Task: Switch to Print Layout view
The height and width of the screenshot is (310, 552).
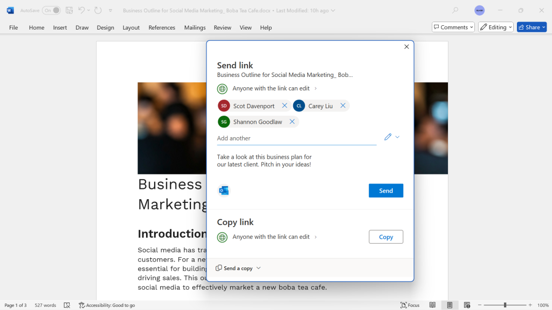Action: pyautogui.click(x=450, y=305)
